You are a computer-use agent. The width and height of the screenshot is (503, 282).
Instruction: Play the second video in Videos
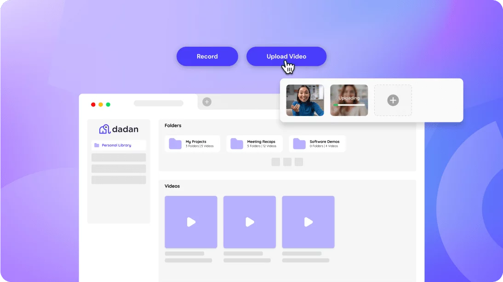point(250,222)
